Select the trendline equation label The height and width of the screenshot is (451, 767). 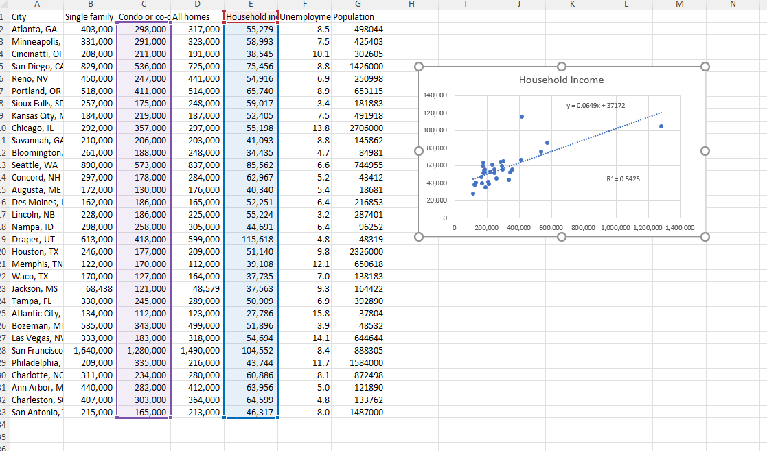596,105
